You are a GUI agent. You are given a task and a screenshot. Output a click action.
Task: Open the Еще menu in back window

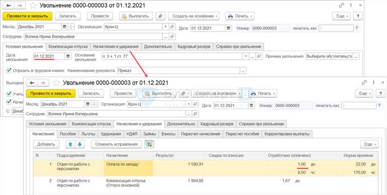pyautogui.click(x=342, y=16)
